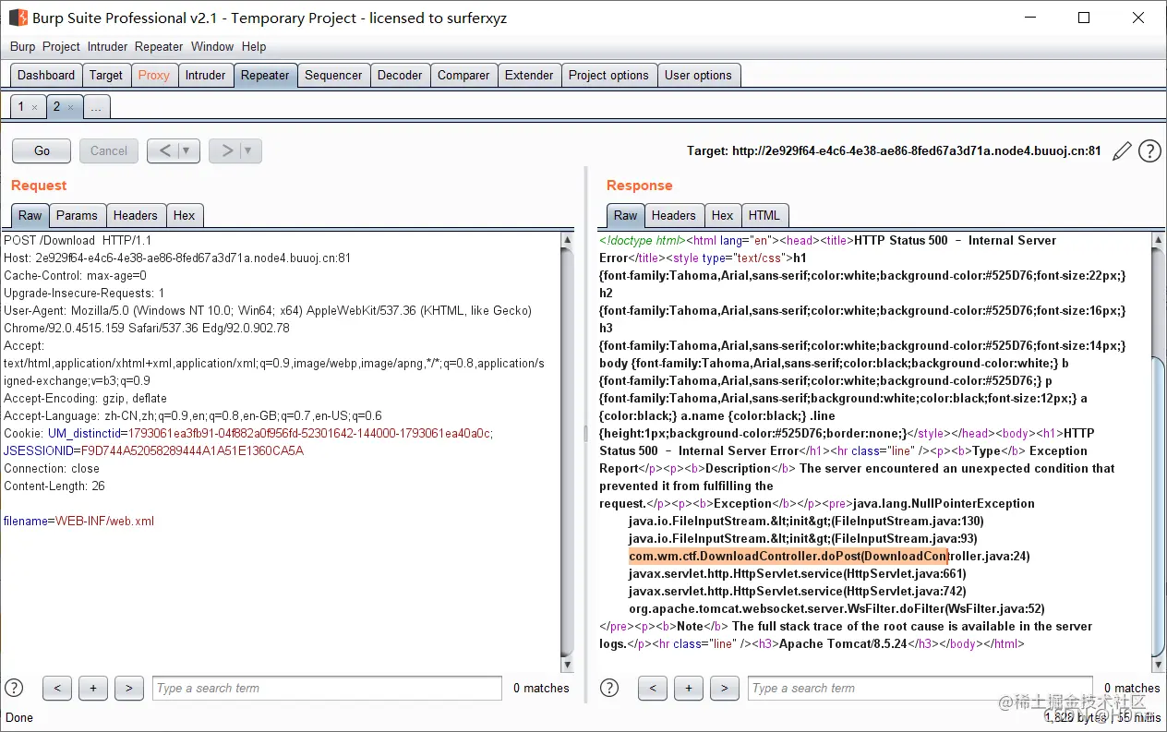Go to next match in Request search
1167x732 pixels.
pyautogui.click(x=129, y=688)
